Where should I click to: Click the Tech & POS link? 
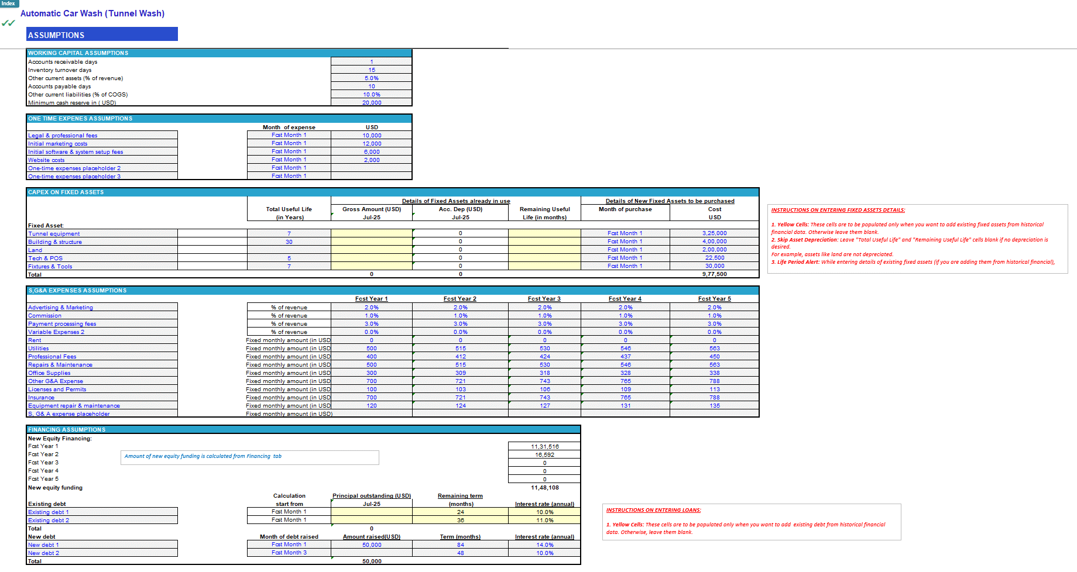click(45, 259)
